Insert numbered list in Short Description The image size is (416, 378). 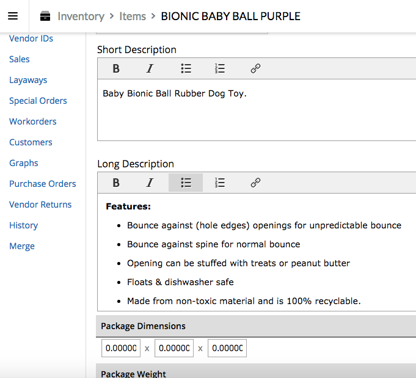(220, 69)
